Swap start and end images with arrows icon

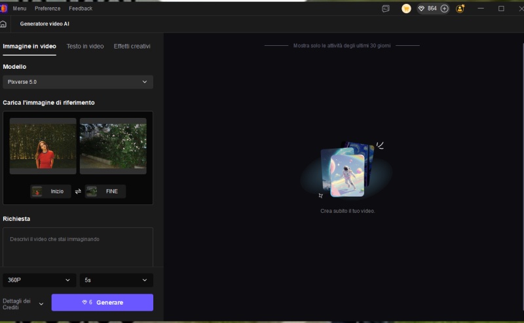pyautogui.click(x=78, y=191)
